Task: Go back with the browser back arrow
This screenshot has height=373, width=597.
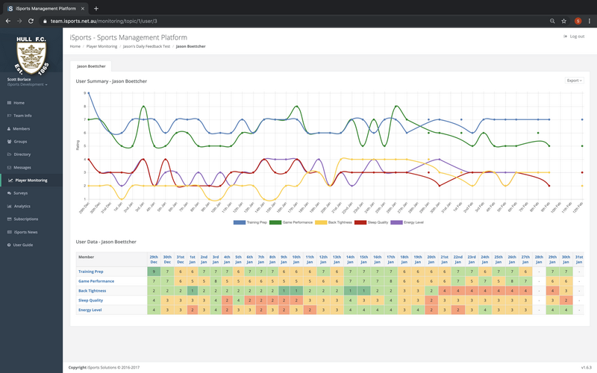Action: tap(8, 21)
